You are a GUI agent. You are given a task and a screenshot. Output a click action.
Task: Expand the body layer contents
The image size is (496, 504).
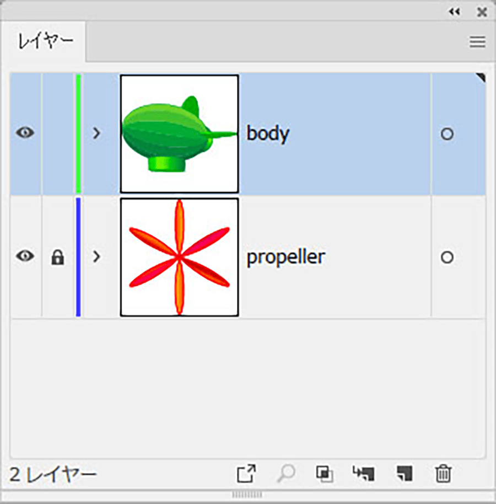coord(96,133)
